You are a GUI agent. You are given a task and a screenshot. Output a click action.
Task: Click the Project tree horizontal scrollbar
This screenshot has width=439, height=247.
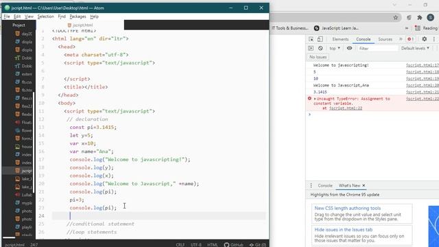coord(9,238)
